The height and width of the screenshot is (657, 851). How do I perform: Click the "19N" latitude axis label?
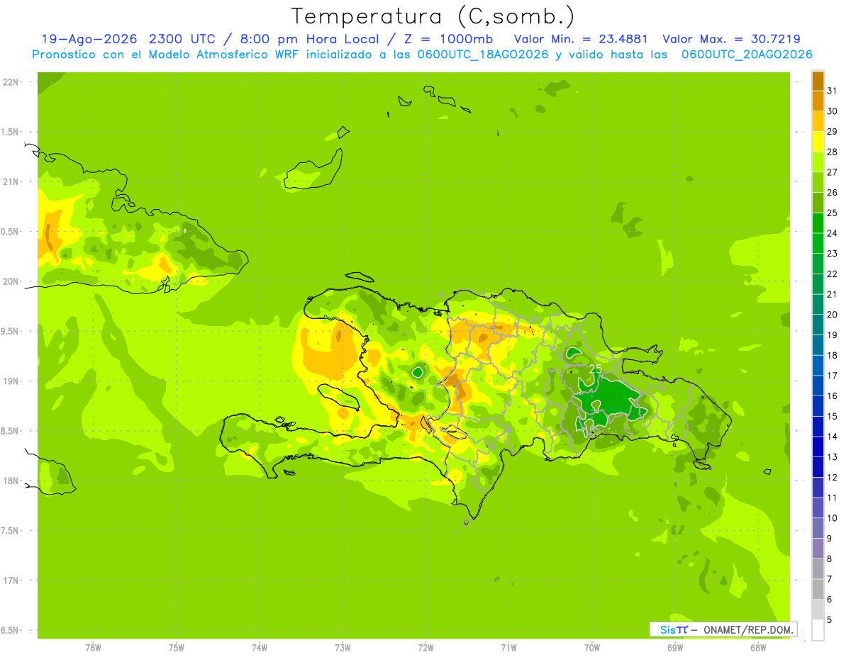coord(11,381)
